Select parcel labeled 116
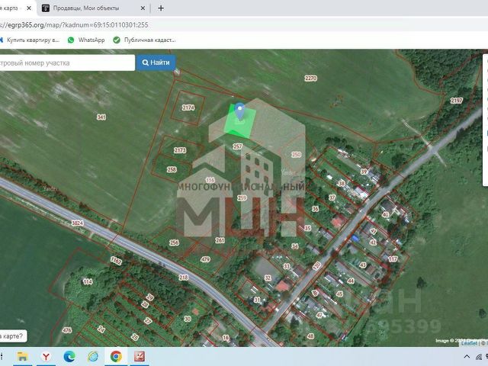The width and height of the screenshot is (488, 366). (210, 180)
